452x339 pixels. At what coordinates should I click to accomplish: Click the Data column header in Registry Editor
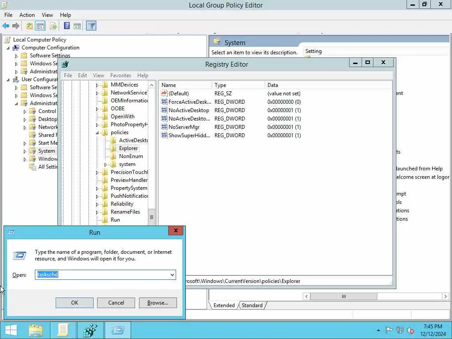point(328,85)
